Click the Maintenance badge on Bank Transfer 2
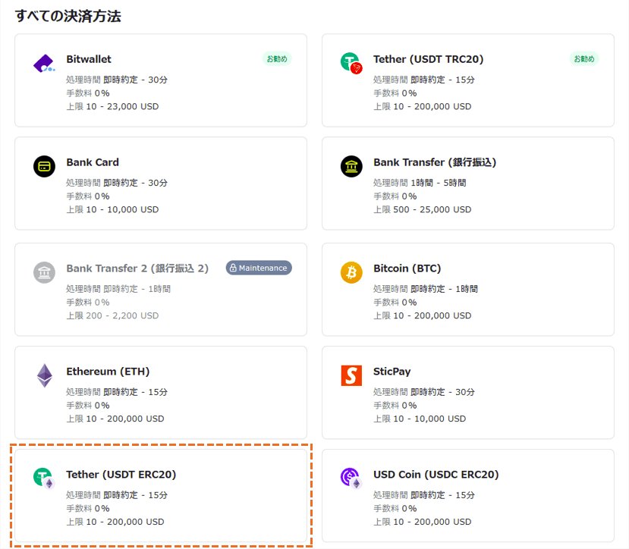 click(259, 268)
